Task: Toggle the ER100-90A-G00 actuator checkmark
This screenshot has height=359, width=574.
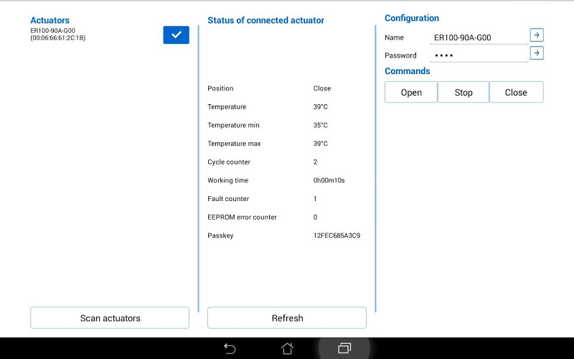Action: pyautogui.click(x=176, y=34)
